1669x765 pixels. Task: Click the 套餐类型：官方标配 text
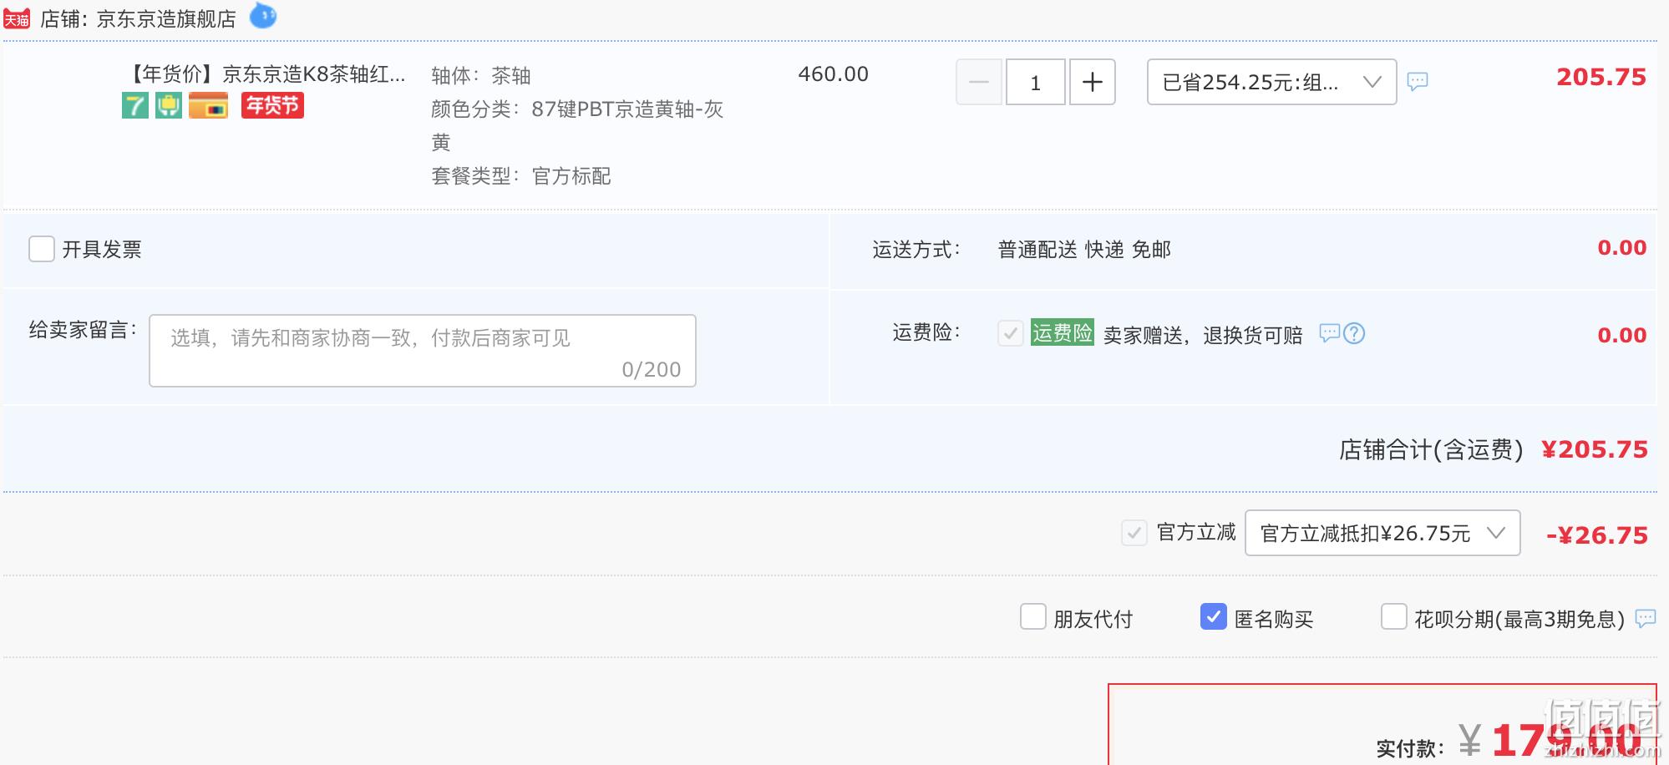pos(521,176)
